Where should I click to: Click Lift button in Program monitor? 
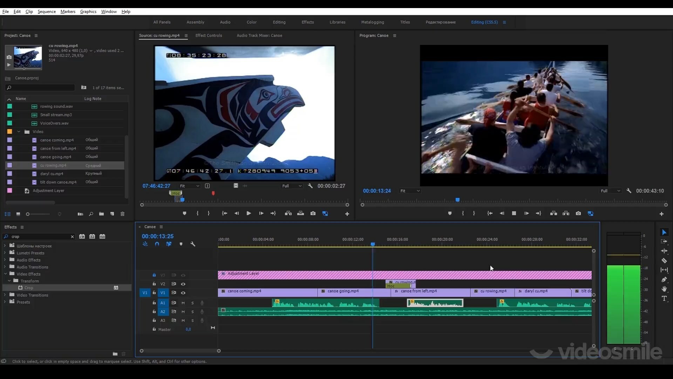coord(553,213)
